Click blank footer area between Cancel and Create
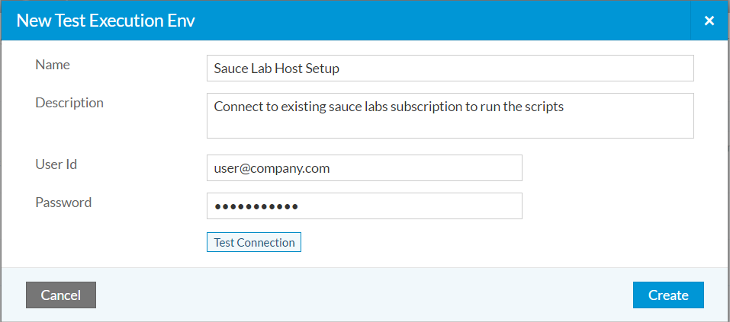 pos(363,295)
